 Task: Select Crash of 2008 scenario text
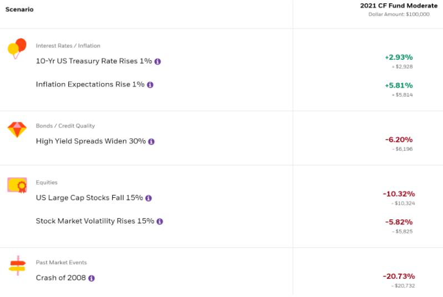point(61,278)
